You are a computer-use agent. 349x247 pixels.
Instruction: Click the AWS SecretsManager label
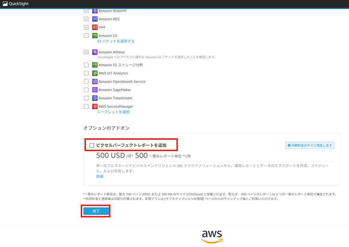116,106
